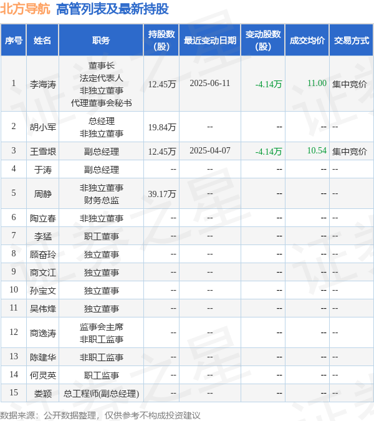
Task: Select the 交易方式 column header
Action: coord(352,41)
